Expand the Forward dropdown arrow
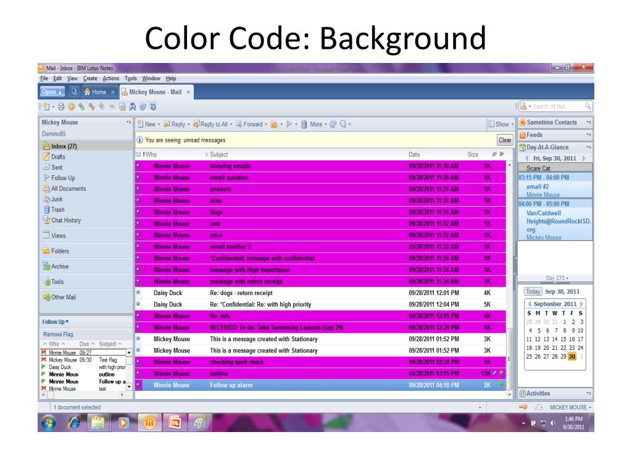This screenshot has width=632, height=474. [266, 125]
